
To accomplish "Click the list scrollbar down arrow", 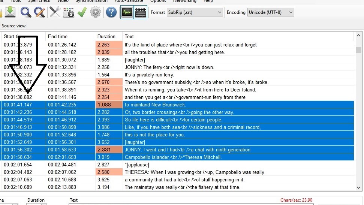I will tap(358, 188).
